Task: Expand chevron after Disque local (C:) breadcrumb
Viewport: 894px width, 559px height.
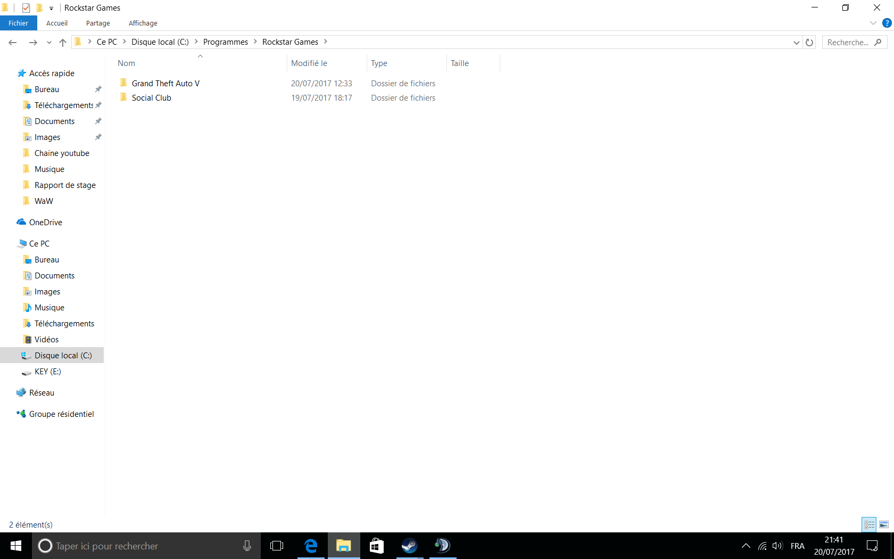Action: tap(196, 42)
